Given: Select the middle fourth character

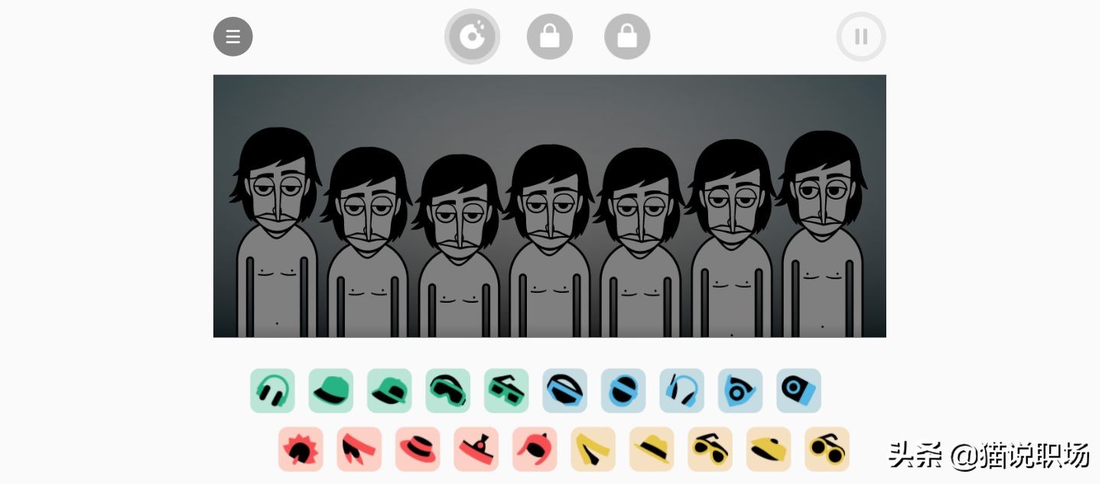Looking at the screenshot, I should point(550,241).
